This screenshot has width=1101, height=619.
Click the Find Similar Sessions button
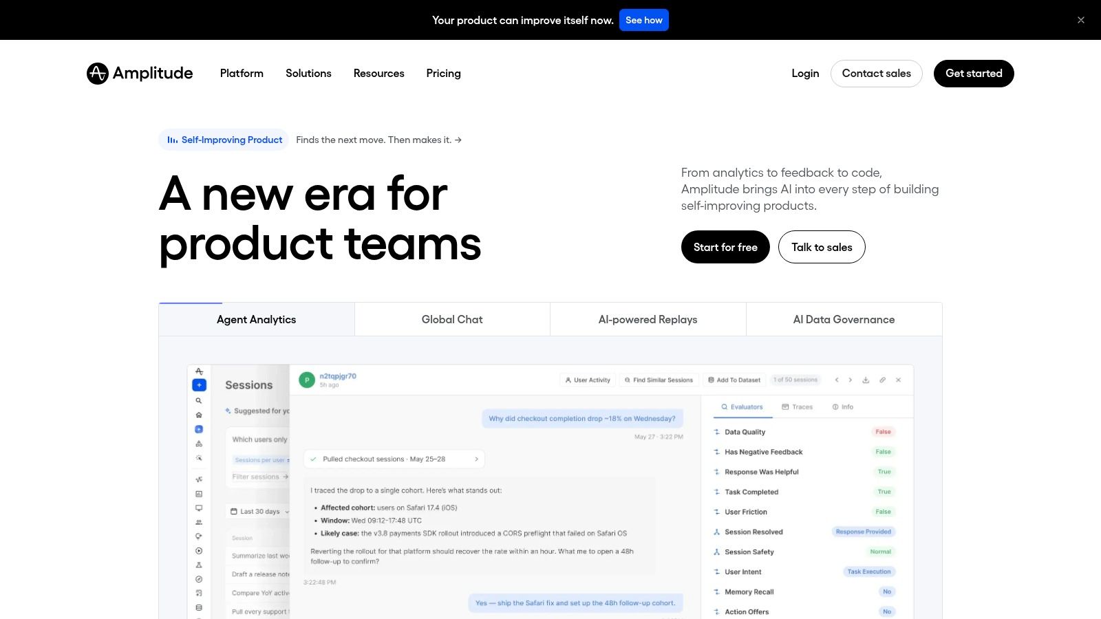[659, 380]
